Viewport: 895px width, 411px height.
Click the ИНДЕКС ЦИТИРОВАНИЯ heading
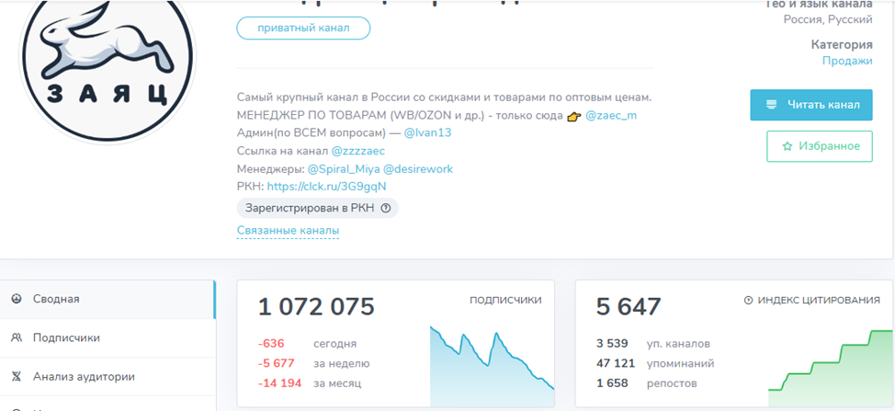coord(819,301)
